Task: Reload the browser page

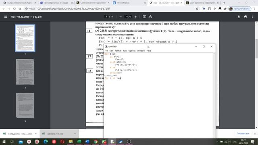Action: 15,9
